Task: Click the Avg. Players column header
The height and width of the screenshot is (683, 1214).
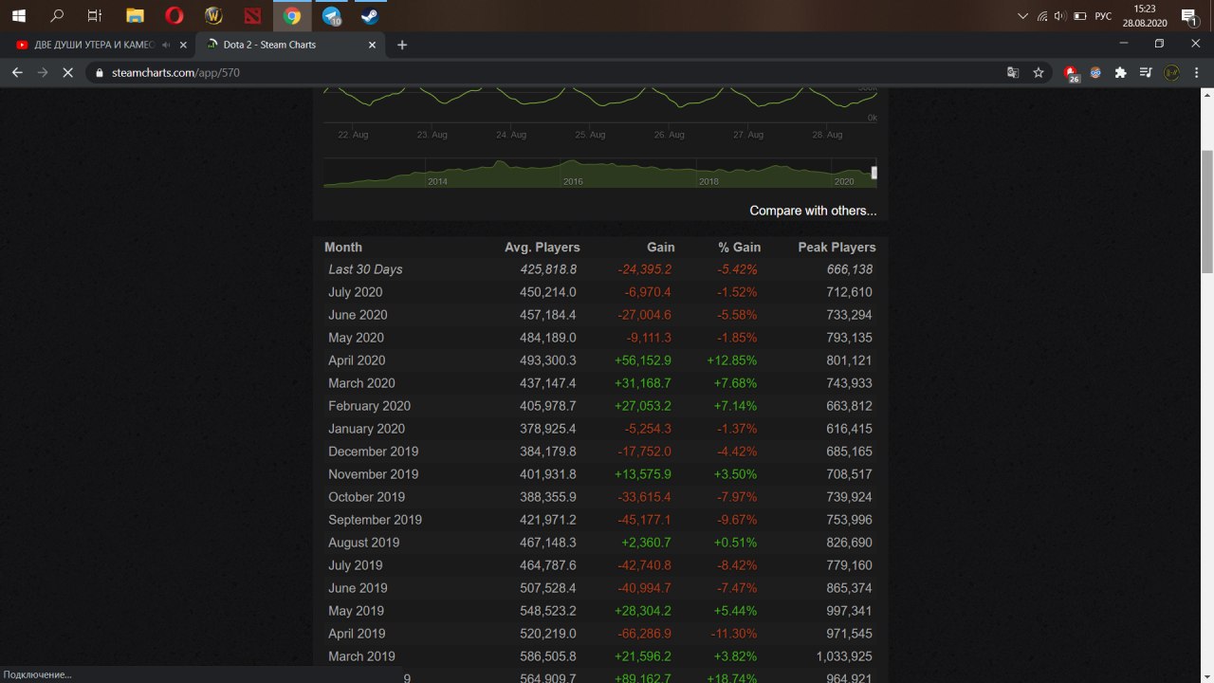Action: click(x=543, y=247)
